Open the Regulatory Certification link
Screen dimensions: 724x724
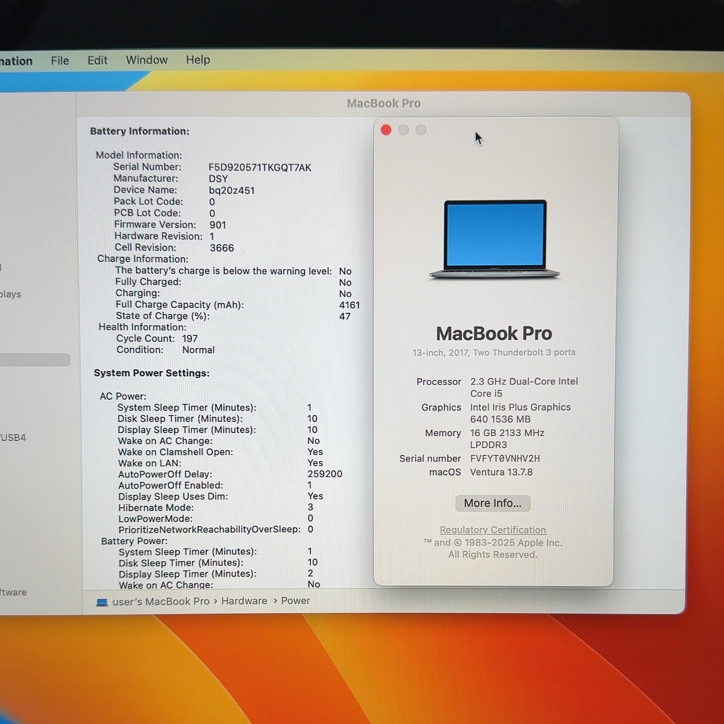tap(493, 530)
